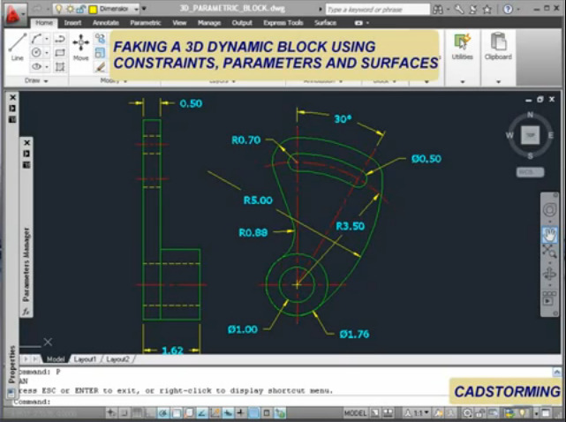Viewport: 566px width, 422px height.
Task: Click the wrench/key icon in title bar
Action: [x=459, y=10]
